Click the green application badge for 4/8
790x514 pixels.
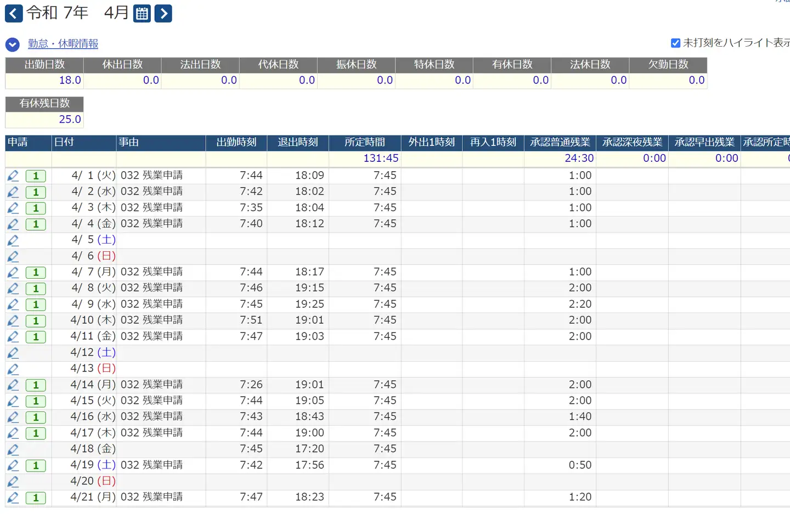36,289
